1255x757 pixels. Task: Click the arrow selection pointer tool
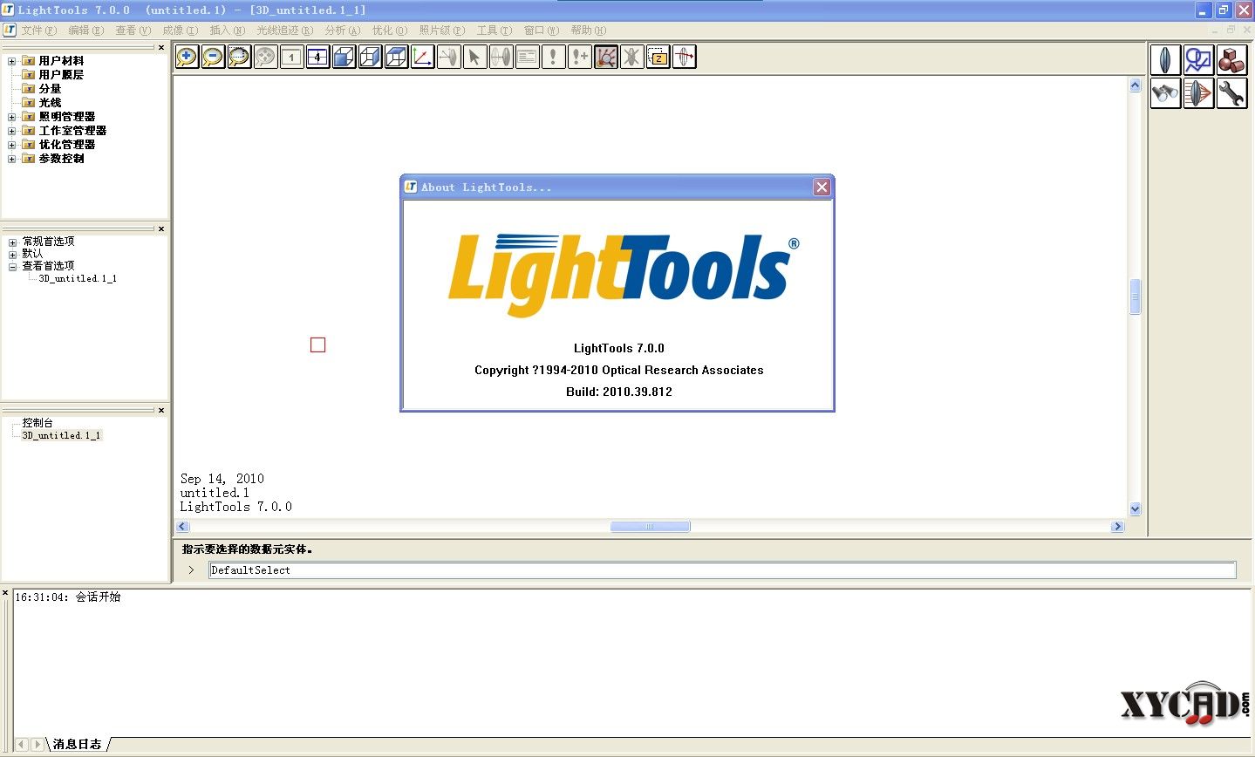coord(474,58)
